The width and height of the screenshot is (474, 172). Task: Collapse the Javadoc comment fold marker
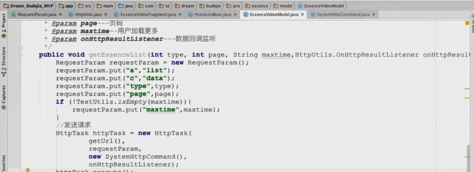20,47
